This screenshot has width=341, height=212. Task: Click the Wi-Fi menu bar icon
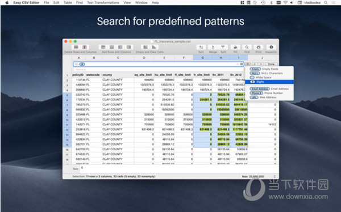click(x=285, y=3)
